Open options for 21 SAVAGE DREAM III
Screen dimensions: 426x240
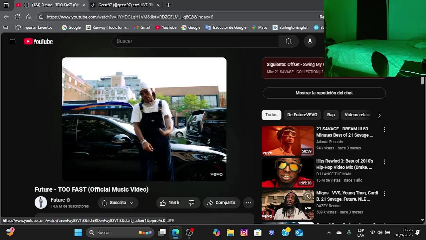click(x=384, y=130)
